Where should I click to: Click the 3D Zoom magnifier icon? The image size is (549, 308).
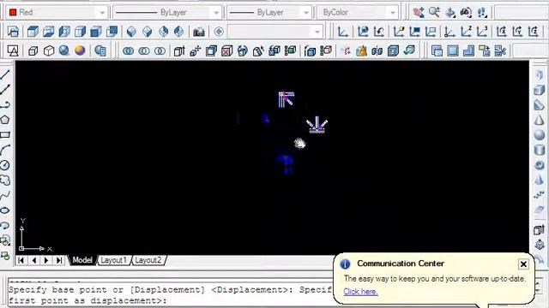click(434, 12)
